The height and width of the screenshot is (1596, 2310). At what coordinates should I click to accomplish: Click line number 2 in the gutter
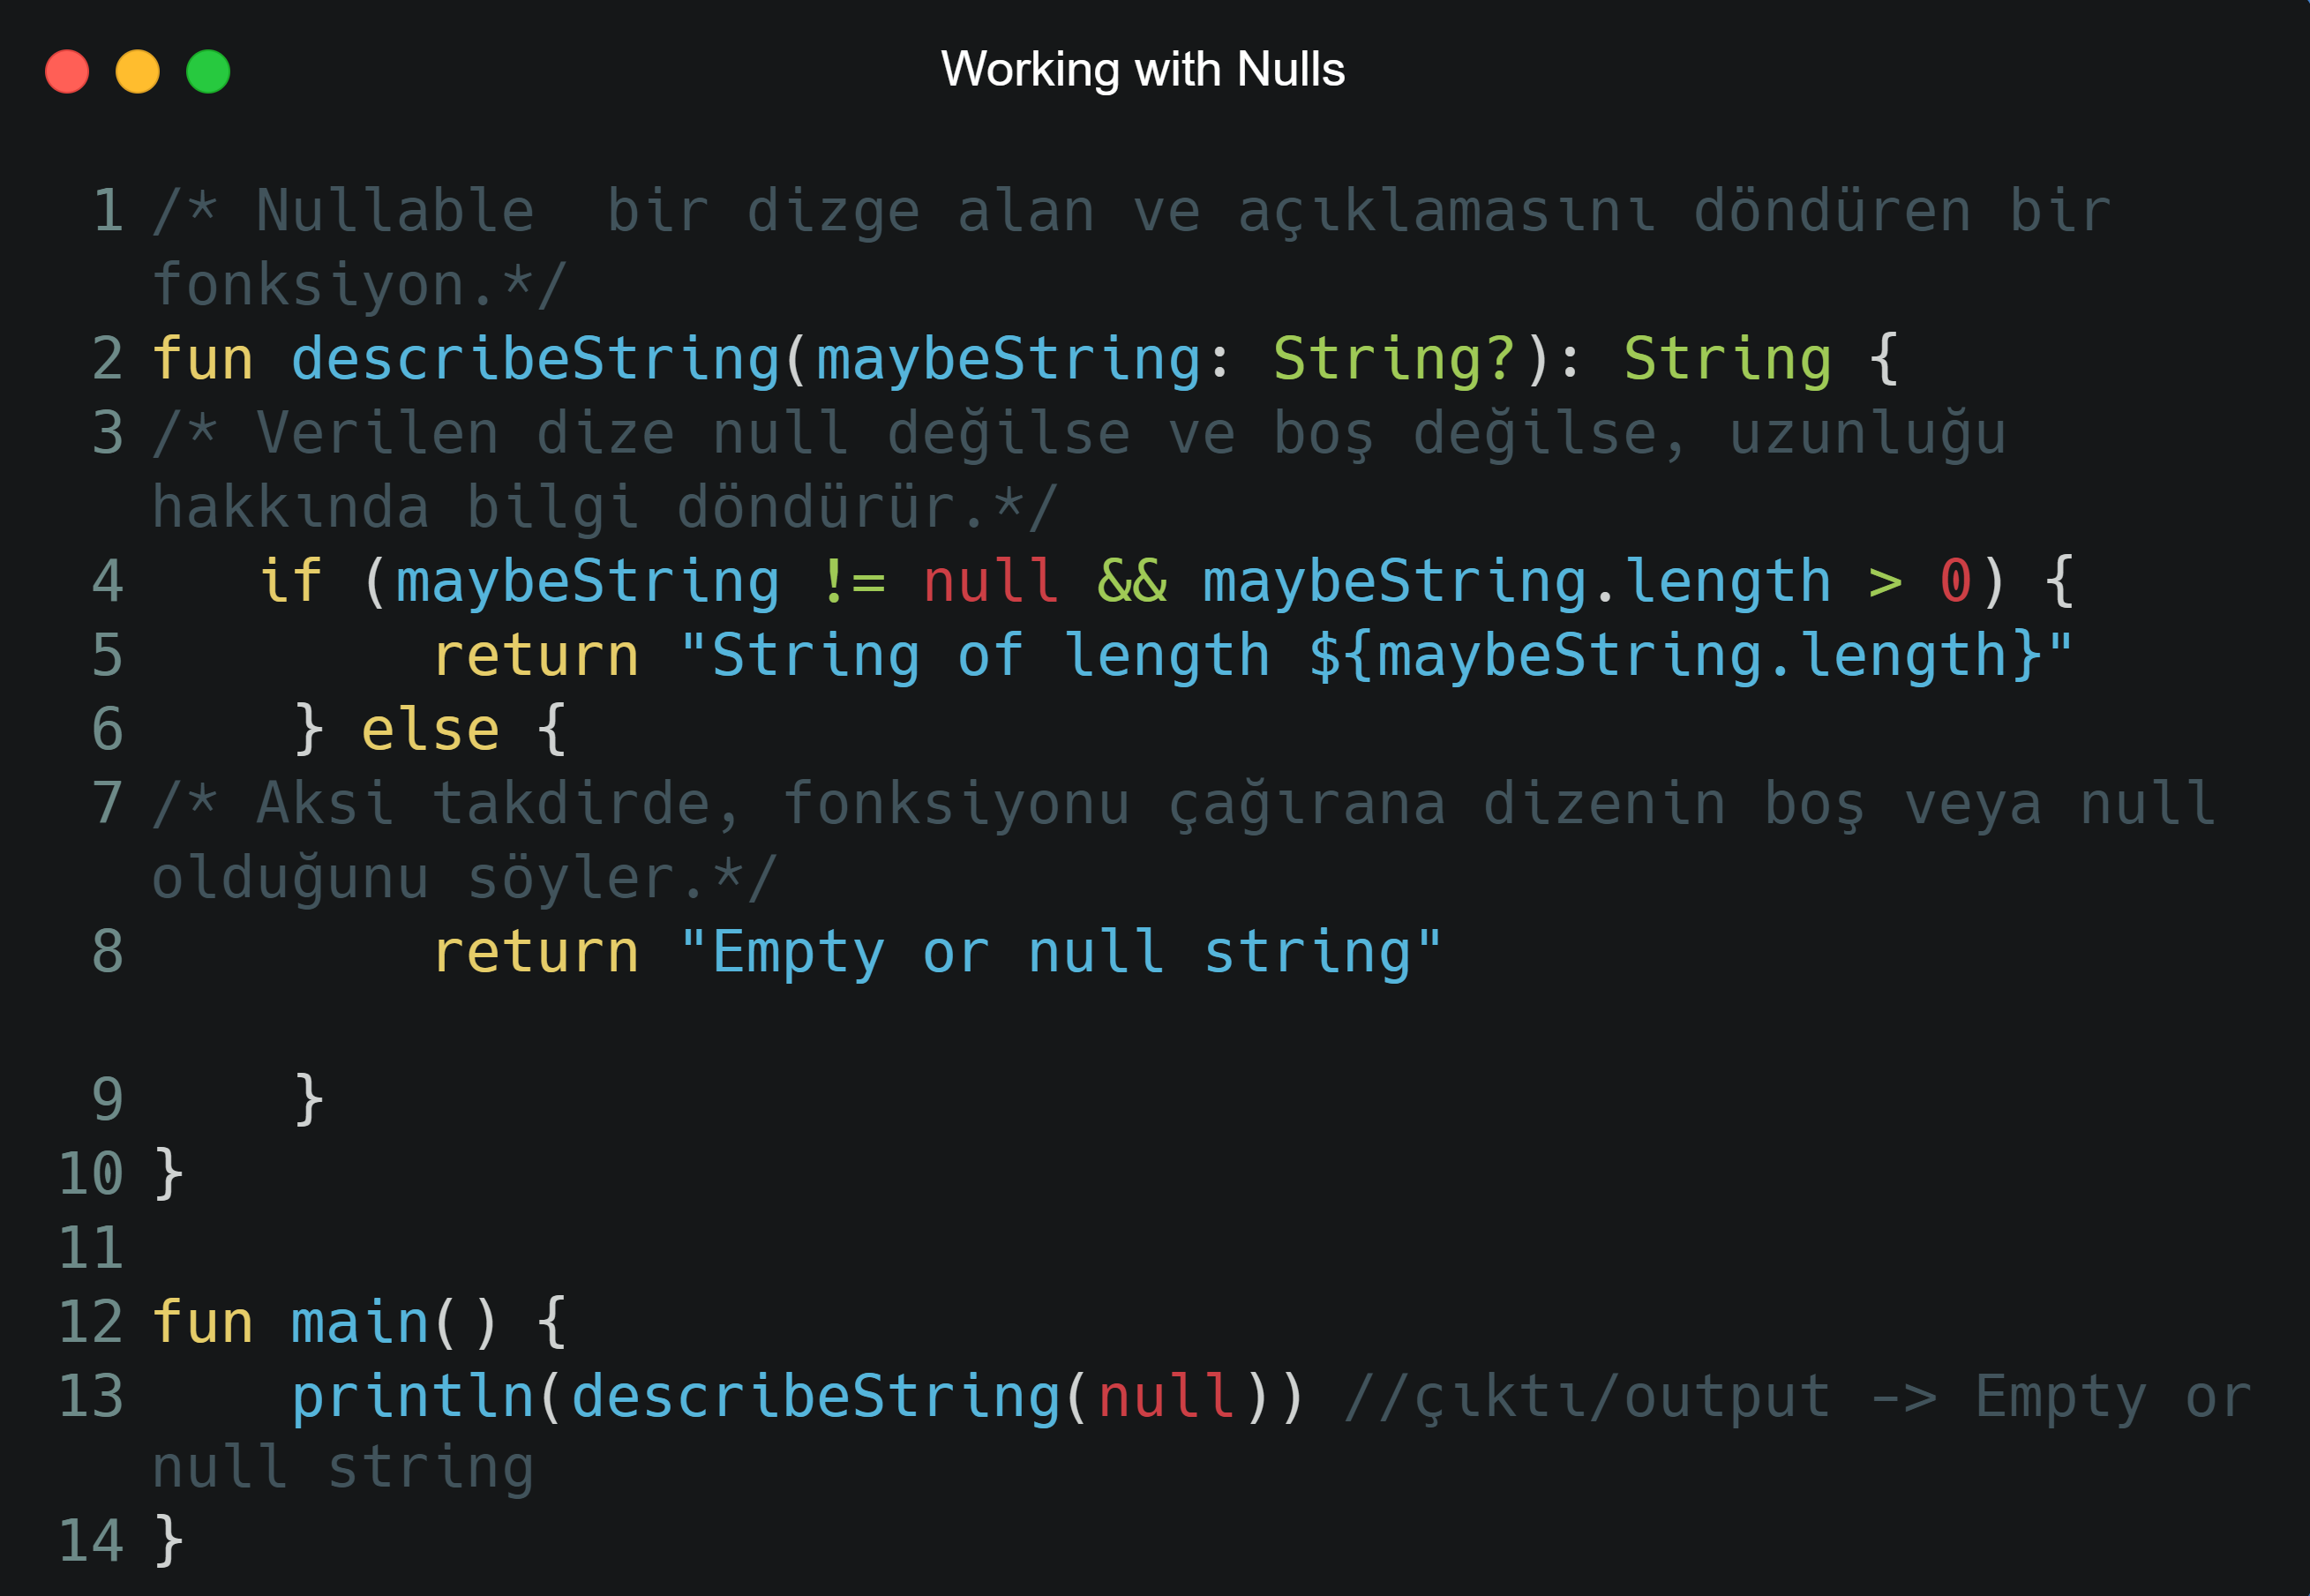click(107, 359)
